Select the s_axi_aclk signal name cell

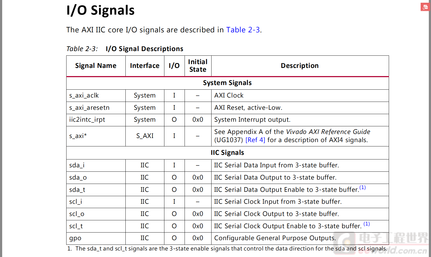point(96,96)
